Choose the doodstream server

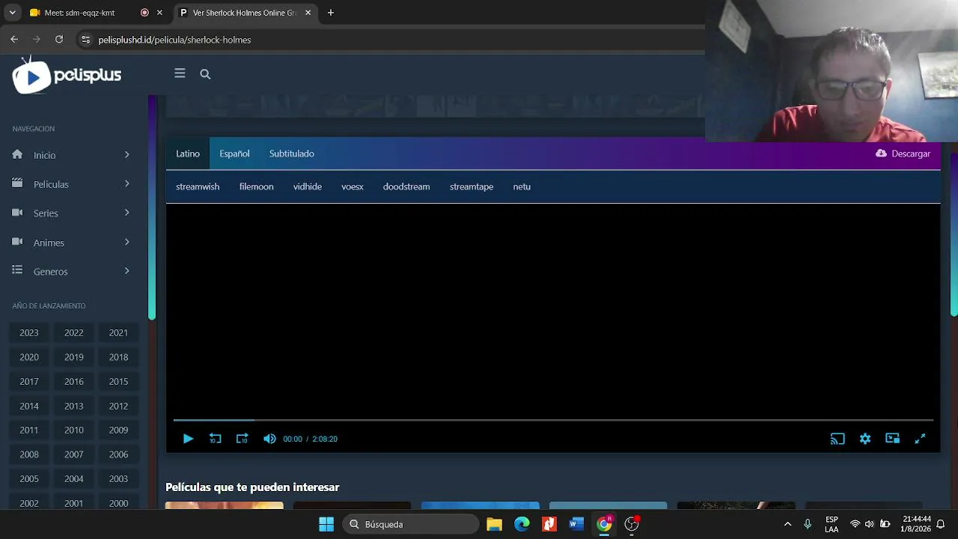[406, 186]
